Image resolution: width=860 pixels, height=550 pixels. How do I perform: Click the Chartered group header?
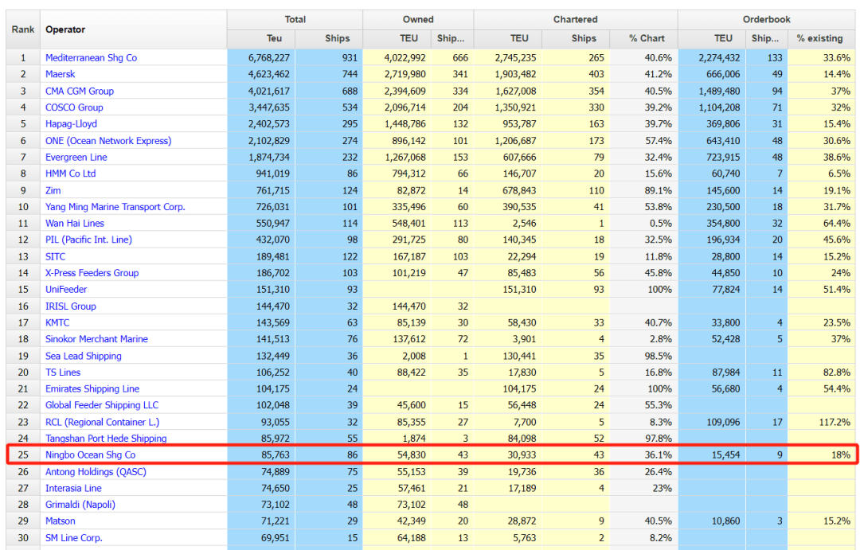[576, 20]
